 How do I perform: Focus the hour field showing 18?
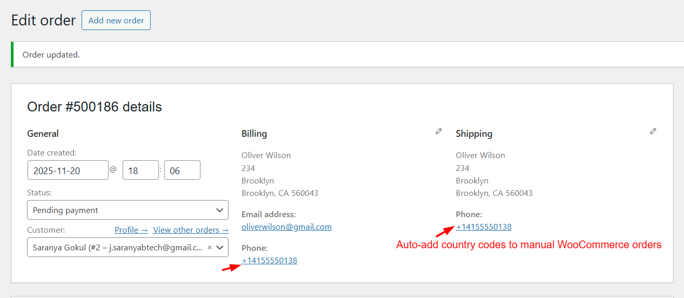(x=140, y=171)
